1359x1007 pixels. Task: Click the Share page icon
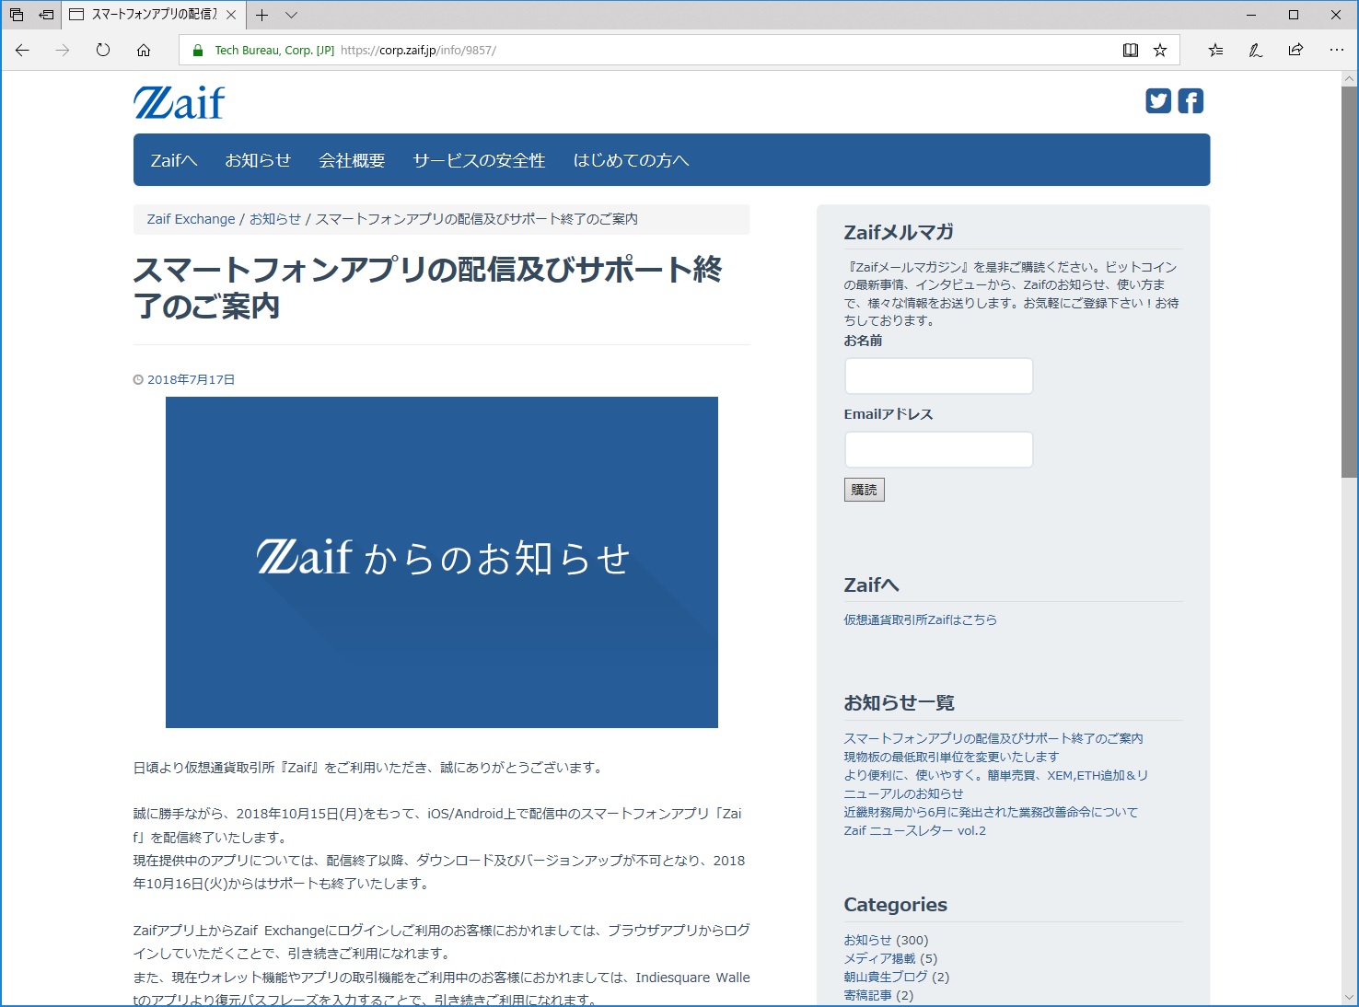click(1296, 51)
